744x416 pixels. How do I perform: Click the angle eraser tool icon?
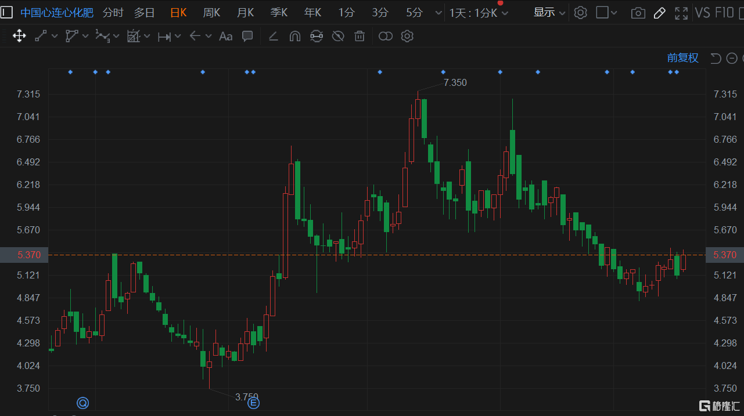click(273, 37)
